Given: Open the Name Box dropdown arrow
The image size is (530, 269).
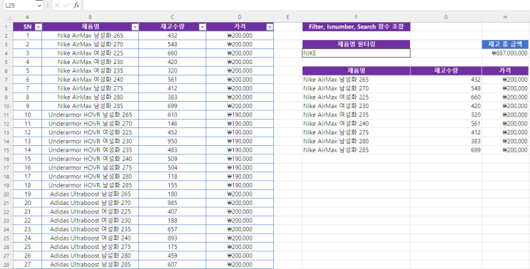Looking at the screenshot, I should [39, 6].
